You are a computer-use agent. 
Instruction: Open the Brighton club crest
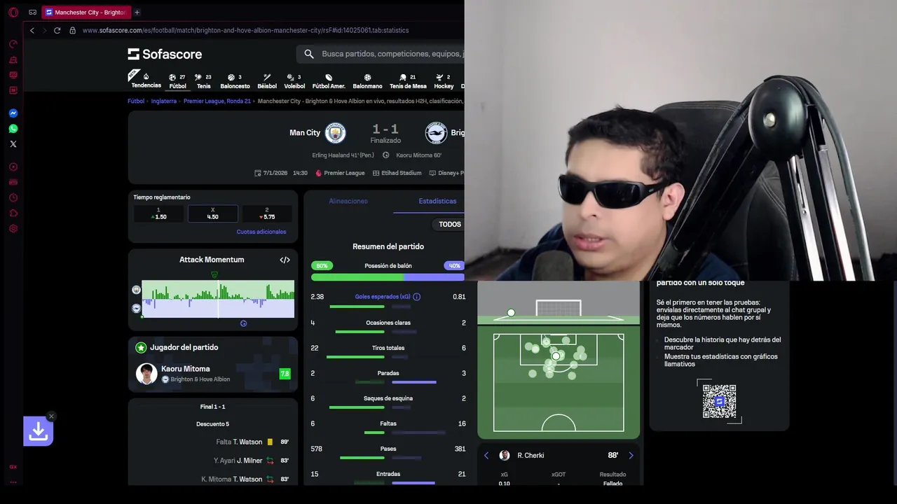click(x=436, y=132)
